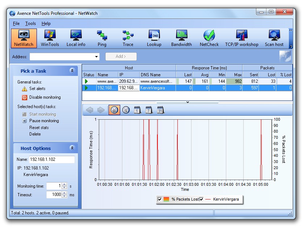Viewport: 303px width, 227px height.
Task: Select the 31 day chart range
Action: 160,110
